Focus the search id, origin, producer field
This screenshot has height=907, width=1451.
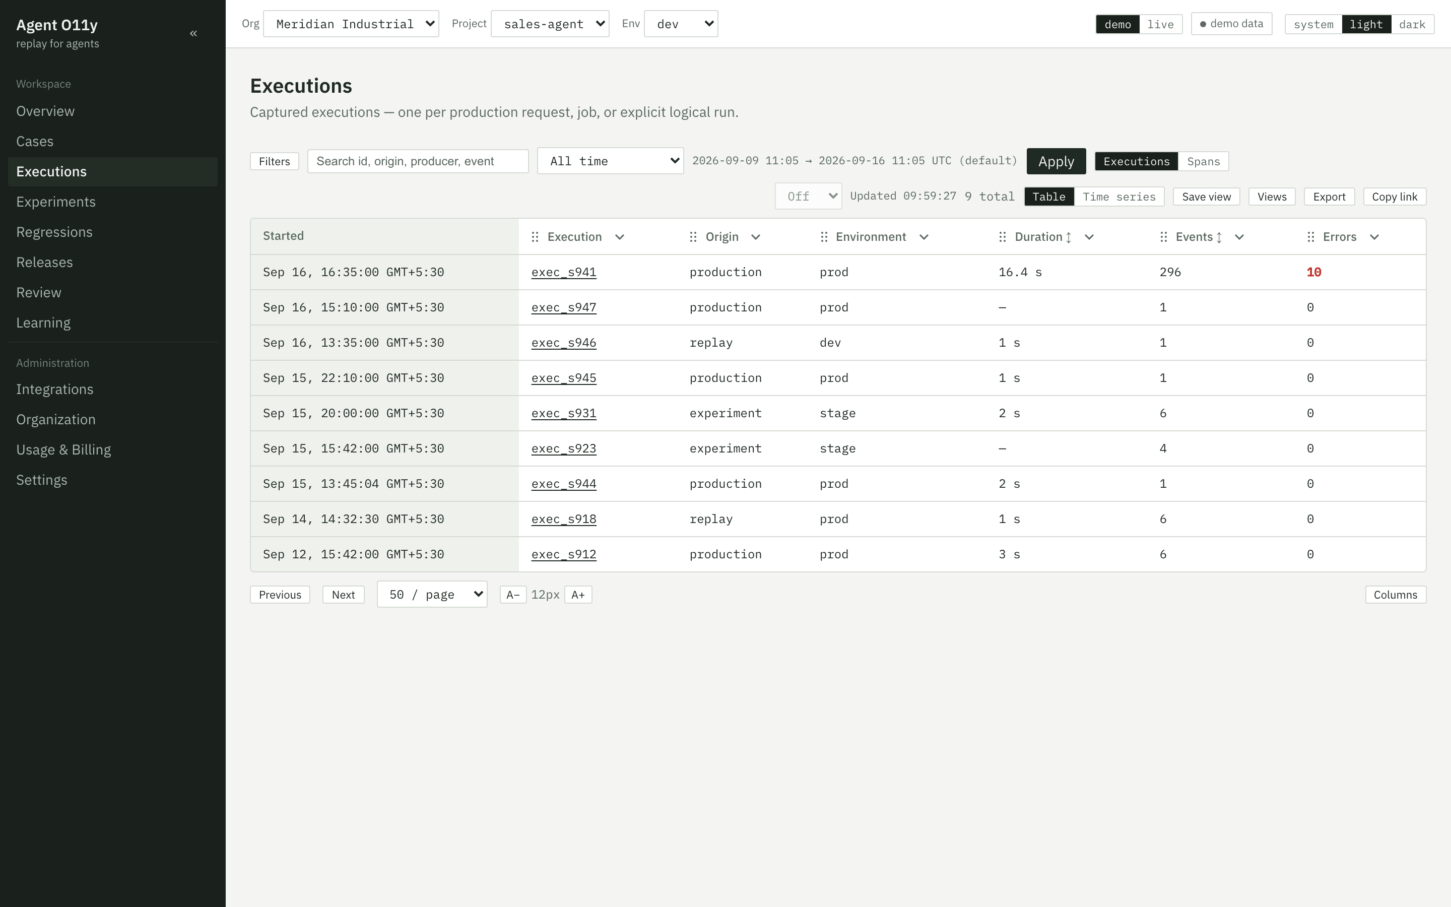pyautogui.click(x=418, y=161)
